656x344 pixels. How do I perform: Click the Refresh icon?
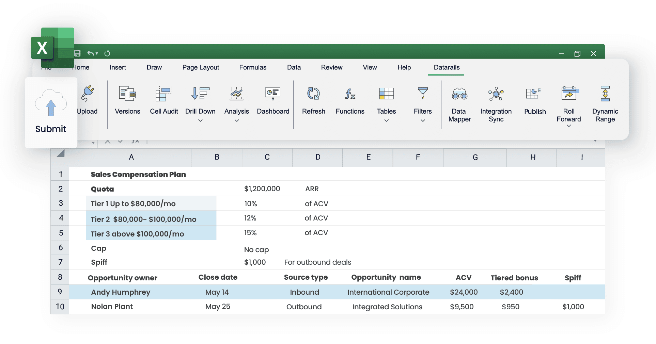(x=313, y=94)
